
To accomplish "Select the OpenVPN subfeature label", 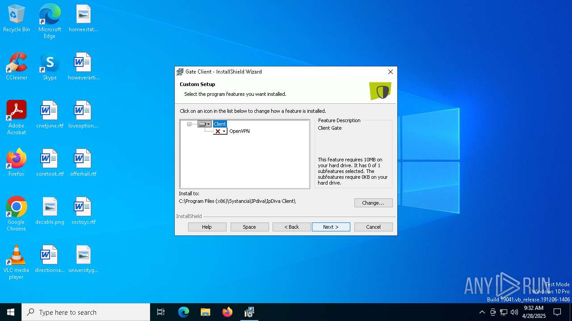I will pos(240,131).
